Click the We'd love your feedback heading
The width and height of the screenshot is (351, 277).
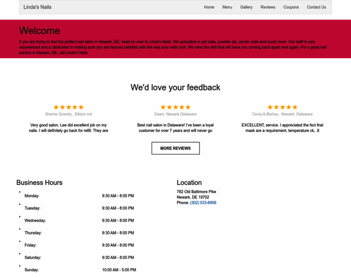[175, 87]
